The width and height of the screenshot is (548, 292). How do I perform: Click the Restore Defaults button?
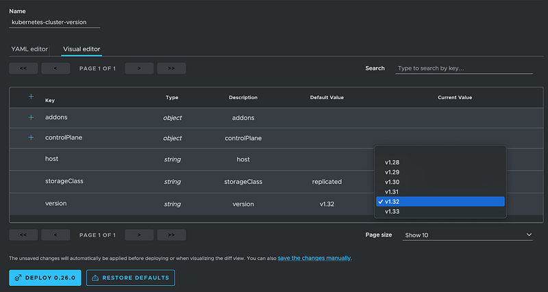point(131,278)
